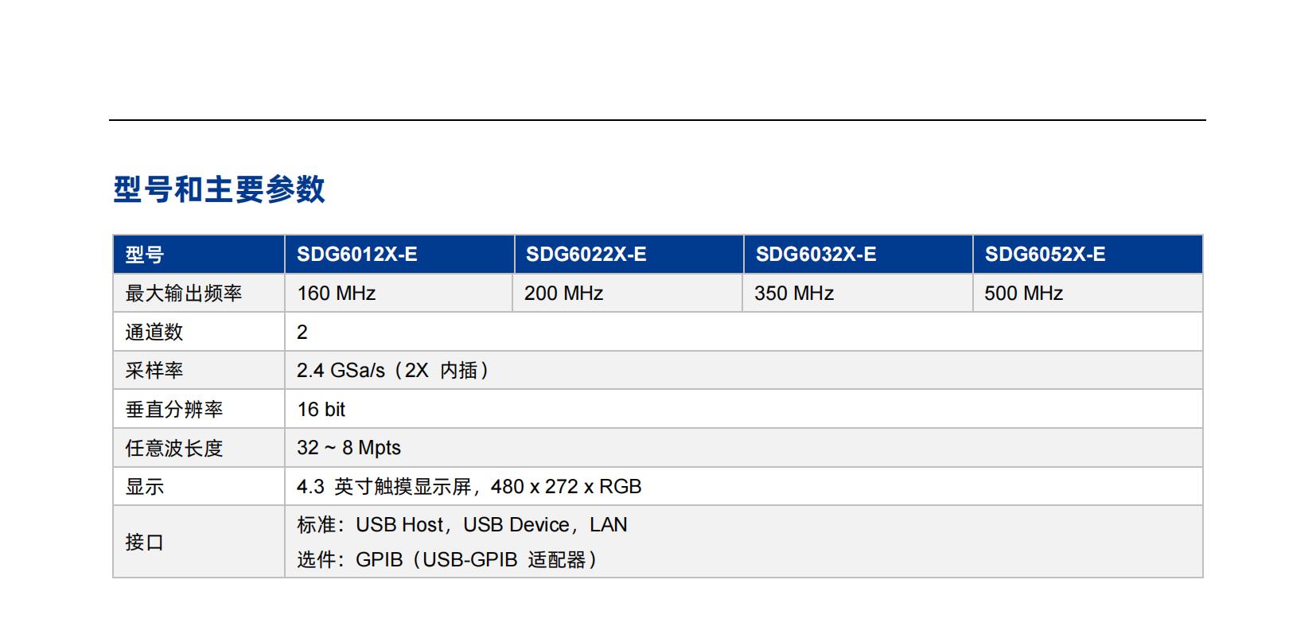The height and width of the screenshot is (642, 1316).
Task: Click the heading 型号和主要参数
Action: (x=219, y=189)
